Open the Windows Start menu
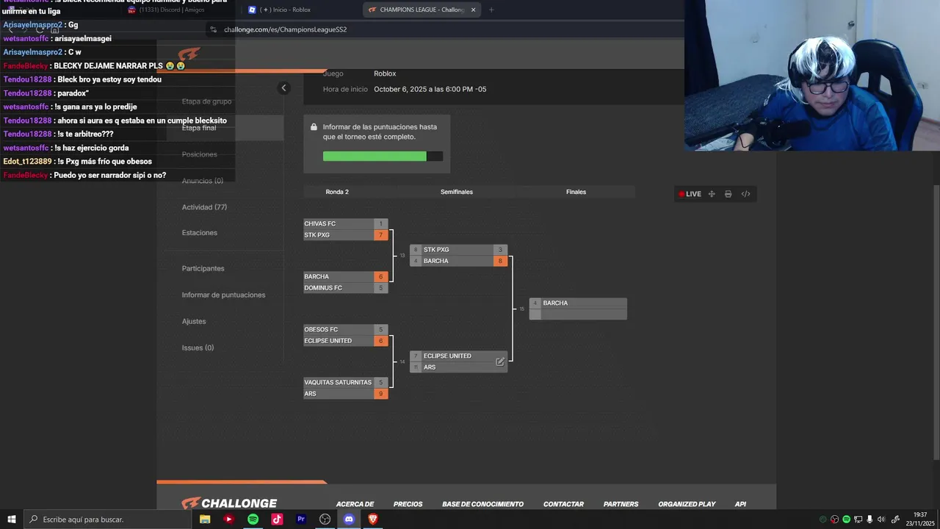Viewport: 940px width, 529px height. click(x=11, y=519)
